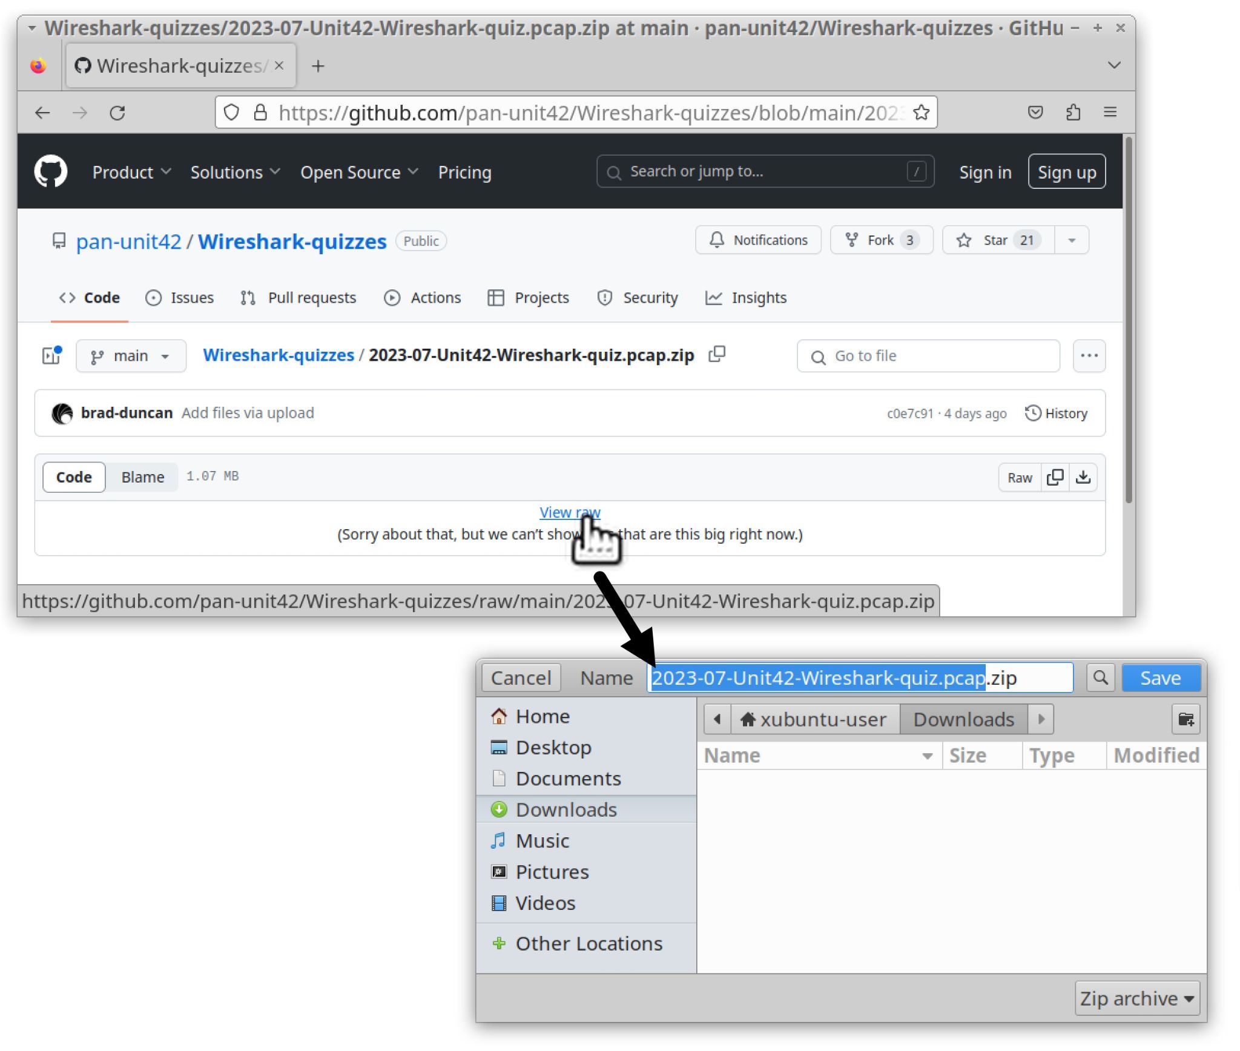Open the Firefox extensions icon
The height and width of the screenshot is (1051, 1240).
click(x=1073, y=112)
